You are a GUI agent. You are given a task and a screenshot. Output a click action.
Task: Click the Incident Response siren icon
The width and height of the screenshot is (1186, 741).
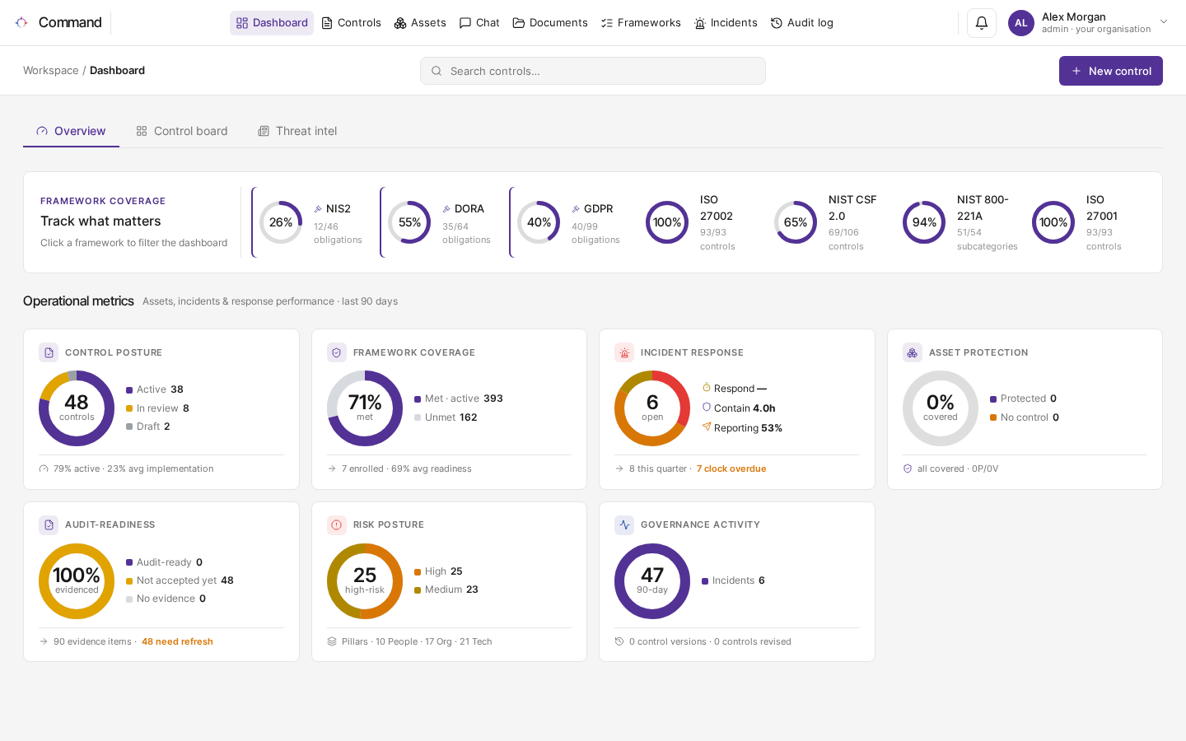[624, 352]
